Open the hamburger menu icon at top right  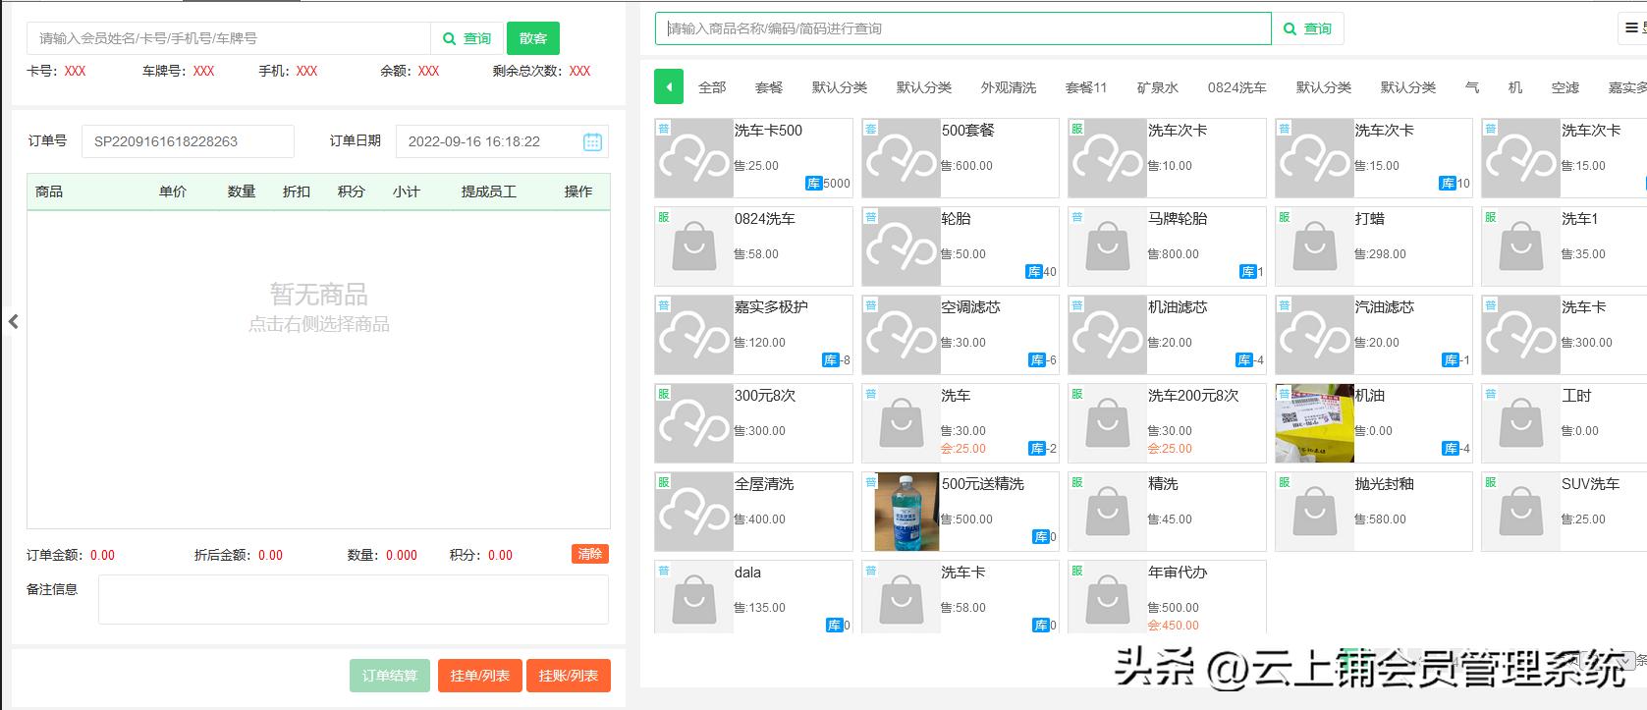pyautogui.click(x=1631, y=28)
